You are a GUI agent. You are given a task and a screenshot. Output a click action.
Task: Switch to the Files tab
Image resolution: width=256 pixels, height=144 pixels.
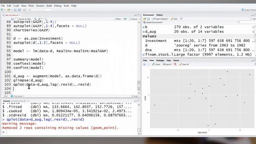click(145, 60)
